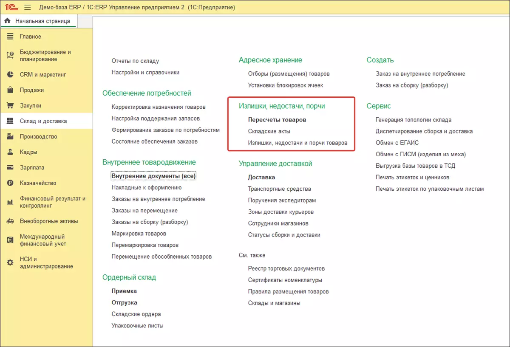The image size is (510, 347).
Task: Select Производство in the sidebar
Action: [39, 136]
